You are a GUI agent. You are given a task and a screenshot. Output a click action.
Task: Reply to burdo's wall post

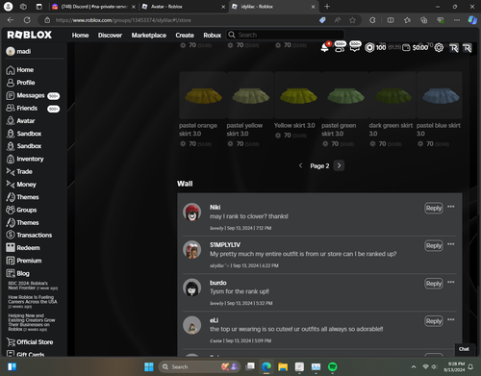434,284
